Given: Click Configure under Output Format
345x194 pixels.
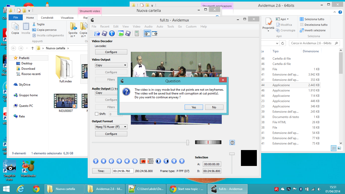Looking at the screenshot, I should (111, 134).
